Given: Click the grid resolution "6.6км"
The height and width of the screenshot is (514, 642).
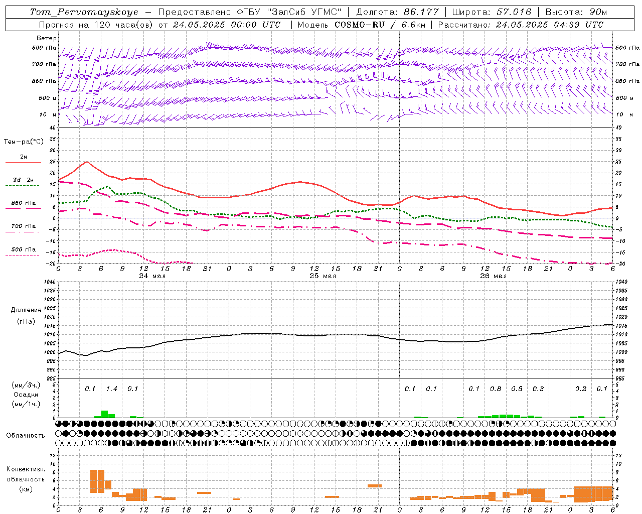Looking at the screenshot, I should point(413,25).
